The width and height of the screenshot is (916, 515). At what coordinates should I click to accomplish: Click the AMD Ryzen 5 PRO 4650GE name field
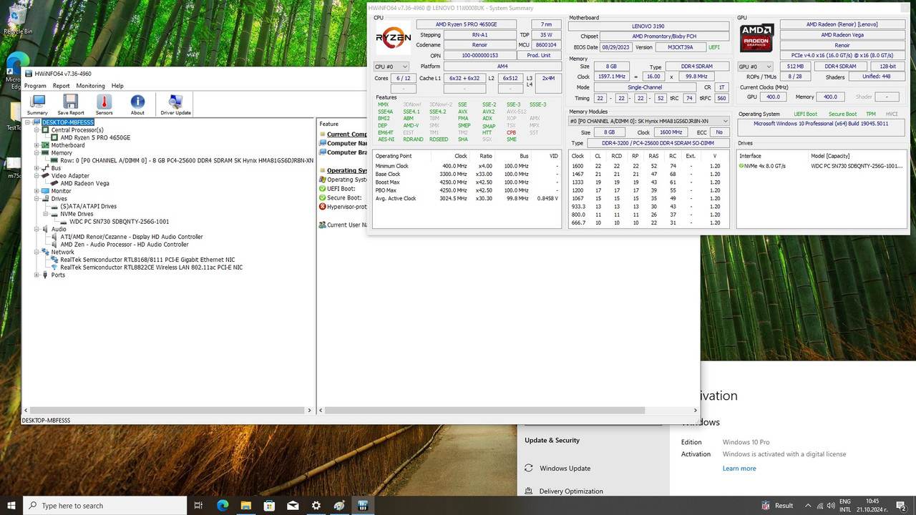[466, 24]
